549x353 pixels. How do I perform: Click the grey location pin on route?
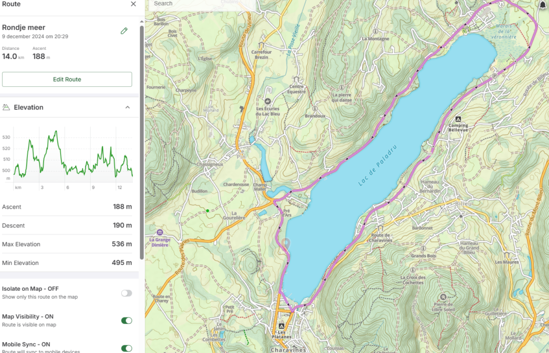287,244
